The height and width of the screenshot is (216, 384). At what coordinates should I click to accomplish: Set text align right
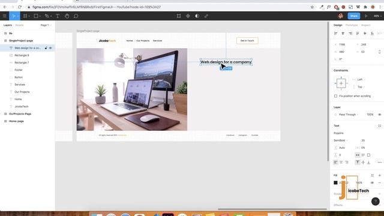pyautogui.click(x=347, y=163)
